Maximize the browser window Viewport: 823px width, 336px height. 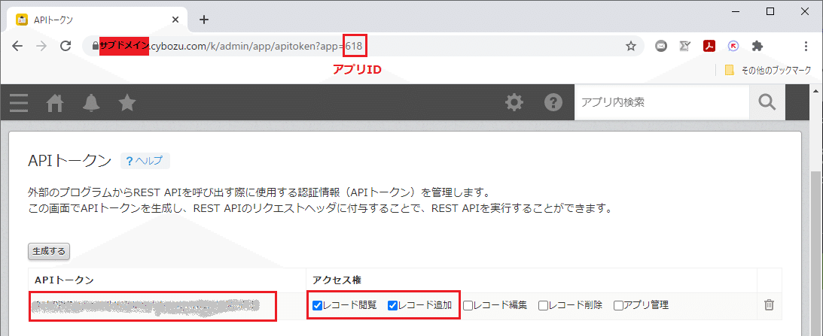coord(770,11)
